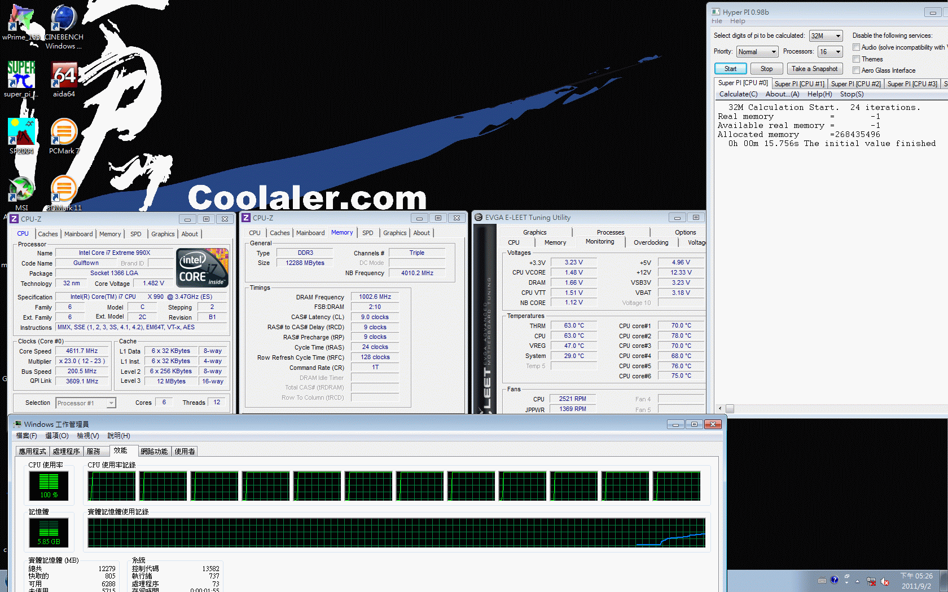
Task: Switch to Super PI [CPU #2] tab
Action: coord(855,84)
